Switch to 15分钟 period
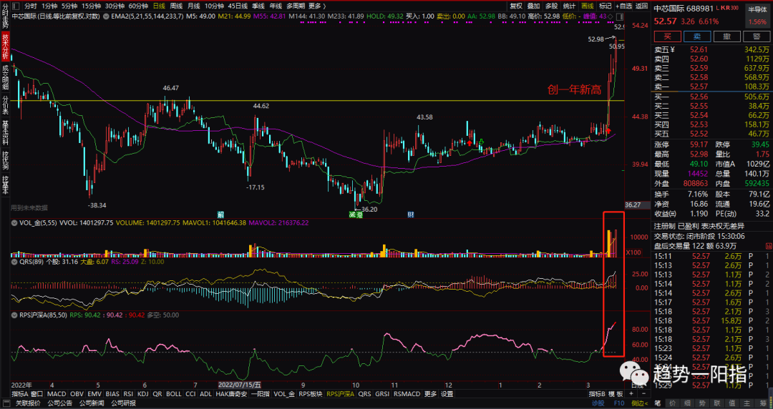The width and height of the screenshot is (773, 409). point(91,6)
